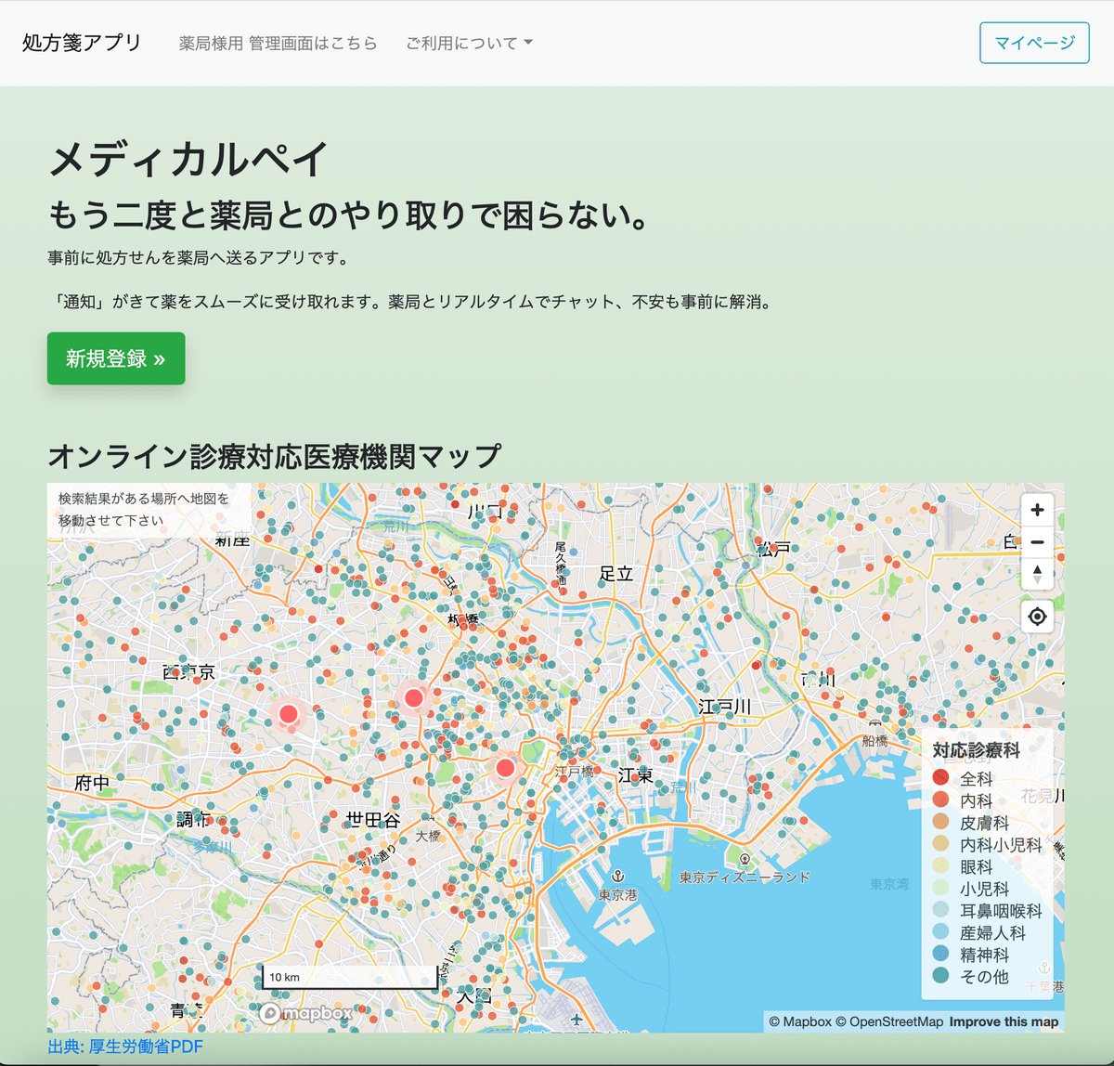Zoom in on the map
1114x1066 pixels.
(1037, 510)
